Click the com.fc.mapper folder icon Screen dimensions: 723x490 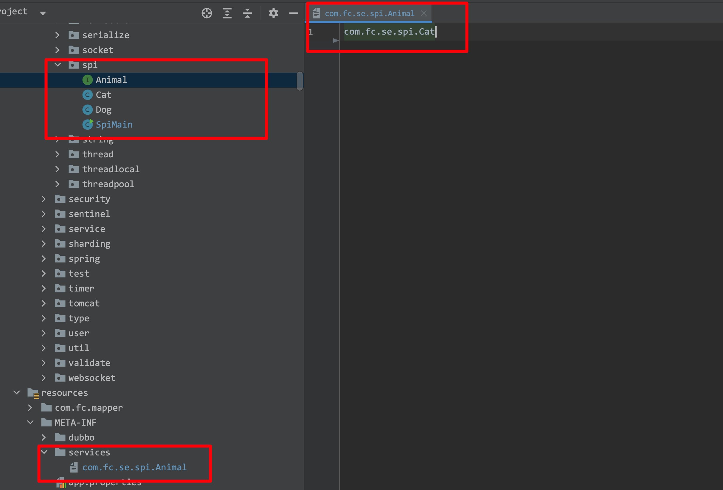coord(46,407)
